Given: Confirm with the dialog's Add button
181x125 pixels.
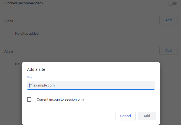Looking at the screenshot, I should coord(147,116).
